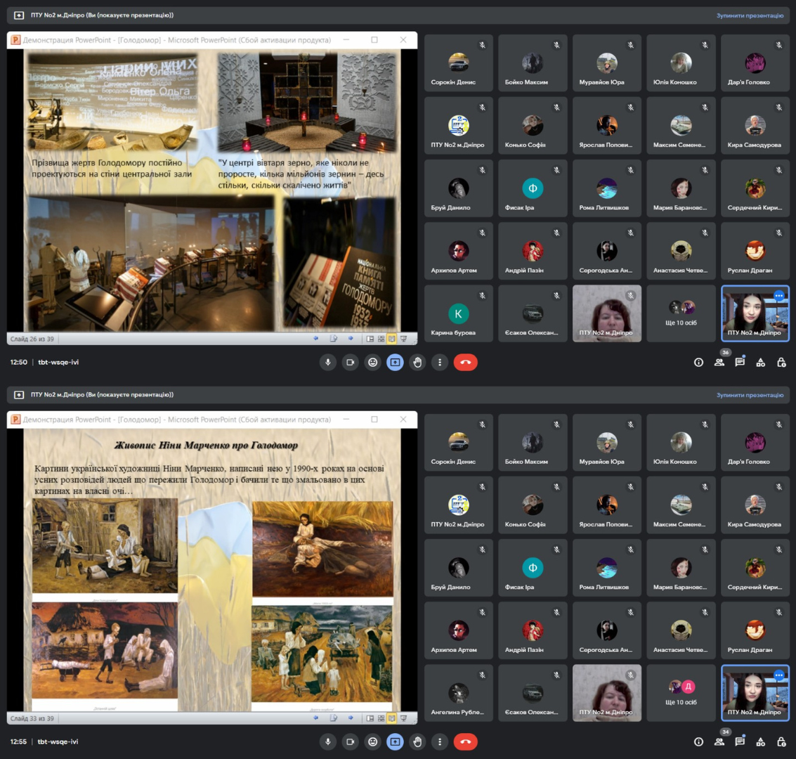Go to next slide from slide 33
Screen dimensions: 796x759
(x=351, y=718)
